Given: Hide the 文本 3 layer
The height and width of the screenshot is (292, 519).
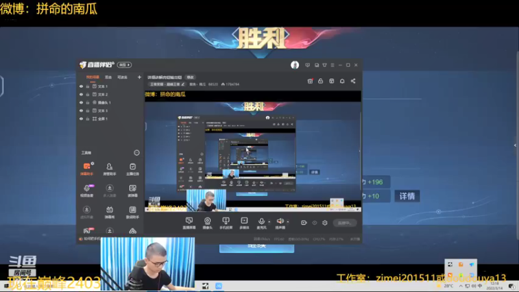Looking at the screenshot, I should (x=81, y=110).
